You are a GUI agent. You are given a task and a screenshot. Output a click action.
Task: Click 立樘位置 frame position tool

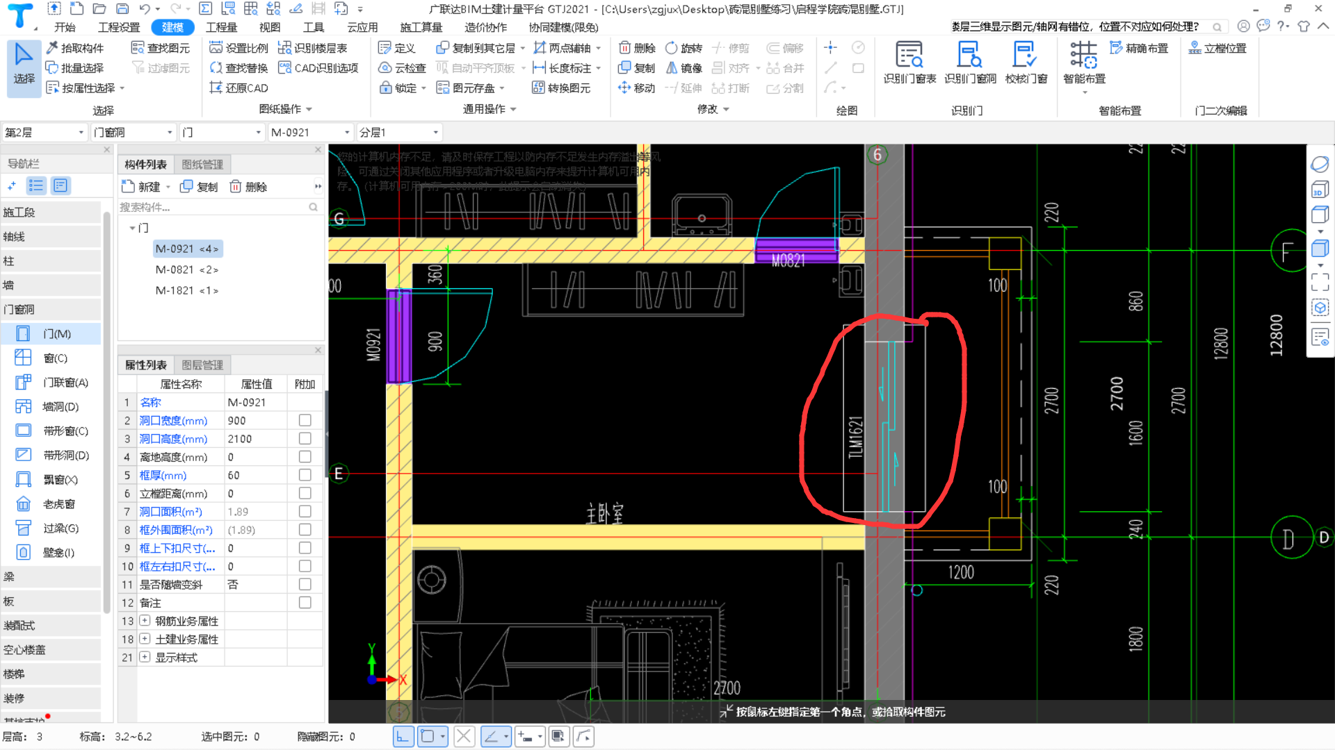[1217, 48]
